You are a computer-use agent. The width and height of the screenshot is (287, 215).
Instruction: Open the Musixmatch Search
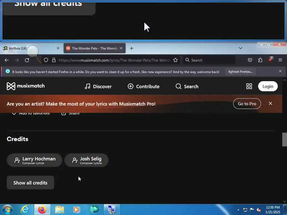pos(187,87)
